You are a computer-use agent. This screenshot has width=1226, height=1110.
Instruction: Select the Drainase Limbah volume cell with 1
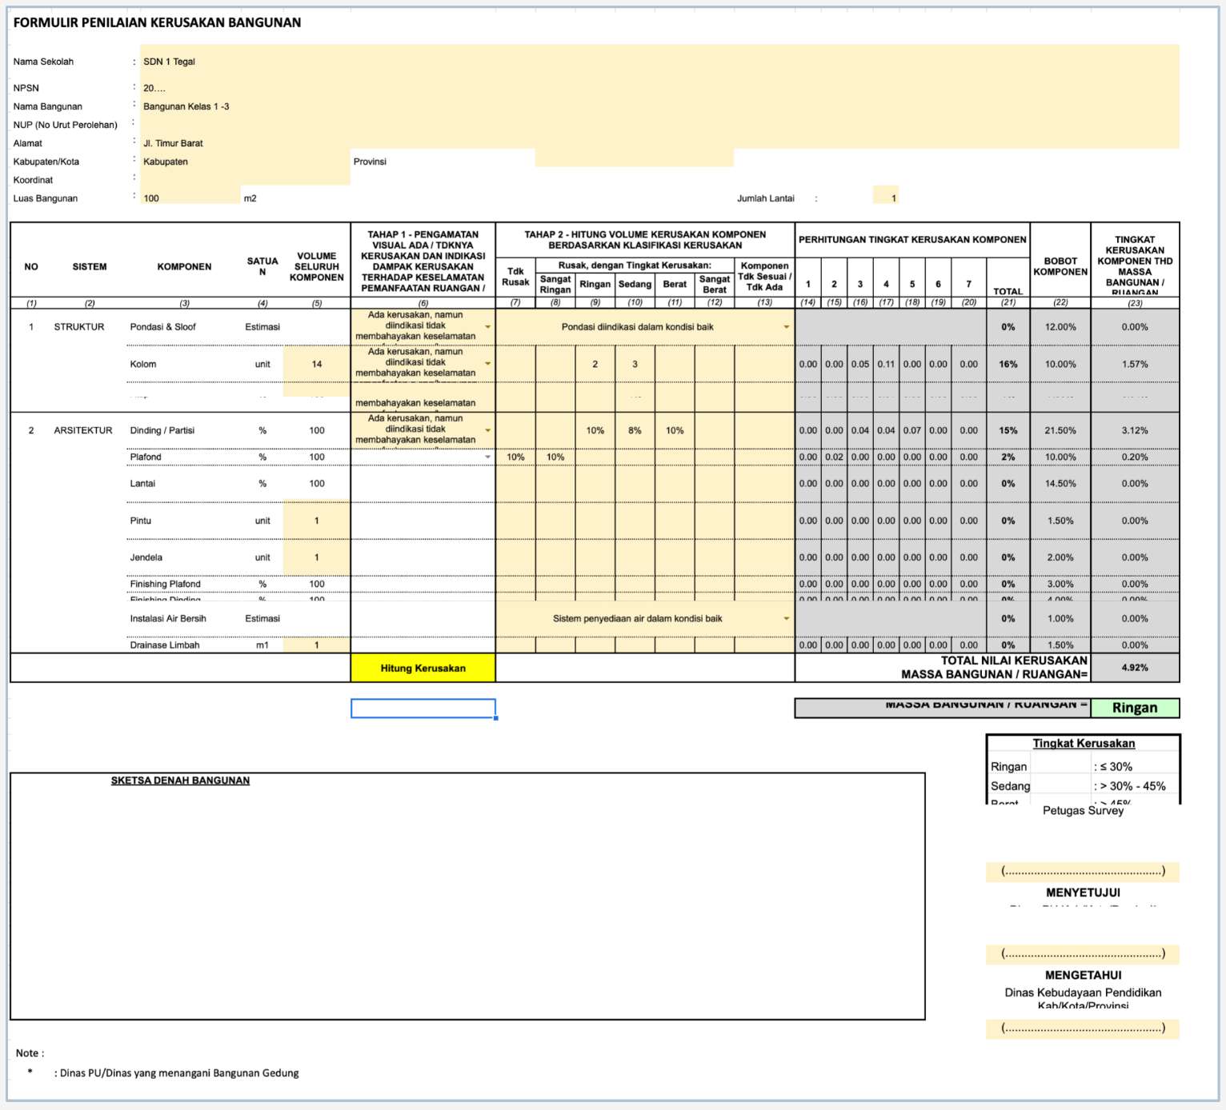317,645
